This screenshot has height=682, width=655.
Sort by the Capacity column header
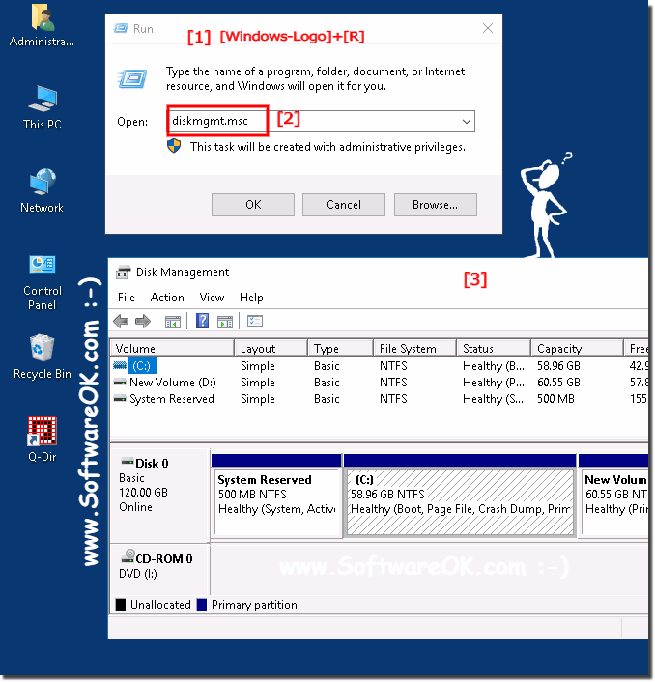pyautogui.click(x=577, y=349)
